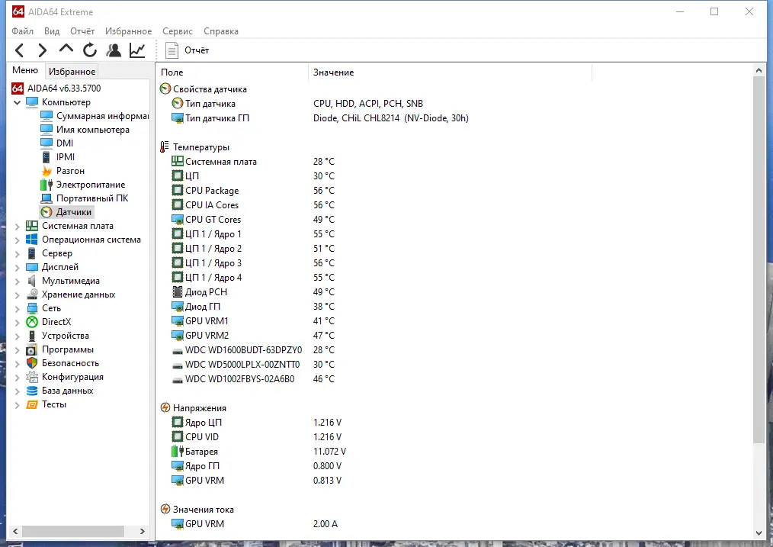
Task: Go back with the left arrow toolbar icon
Action: pyautogui.click(x=19, y=50)
